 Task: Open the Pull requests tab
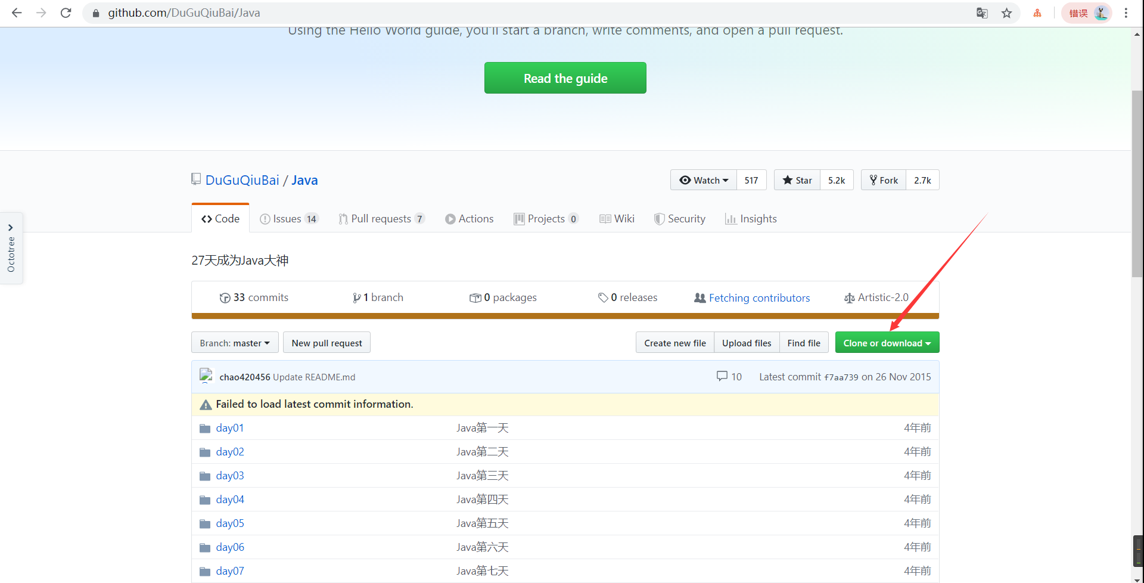tap(381, 219)
